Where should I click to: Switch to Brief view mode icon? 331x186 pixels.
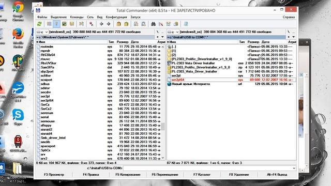click(49, 24)
